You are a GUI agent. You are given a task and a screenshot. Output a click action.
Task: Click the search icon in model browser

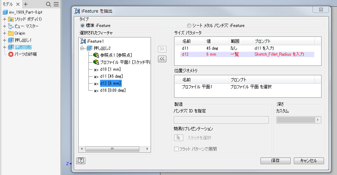[x=48, y=4]
